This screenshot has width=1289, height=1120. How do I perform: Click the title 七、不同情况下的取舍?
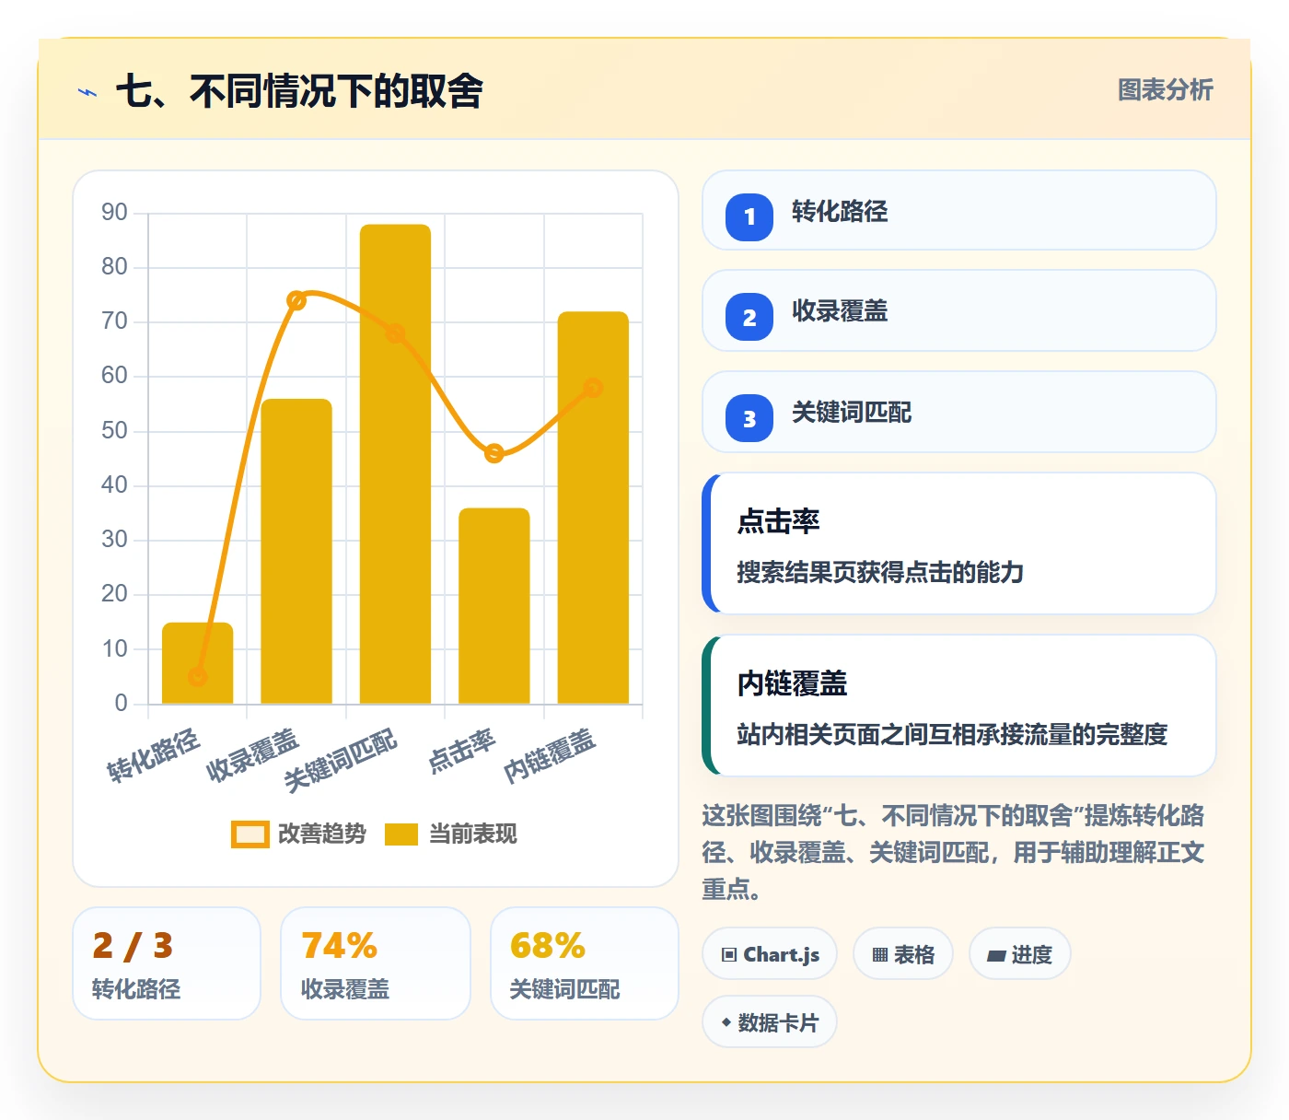coord(299,91)
